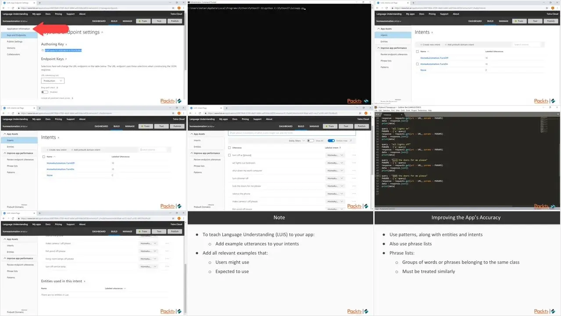Open homeautomation version dropdown in Endpoint Settings window
Viewport: 561px width, 316px height.
[x=15, y=21]
